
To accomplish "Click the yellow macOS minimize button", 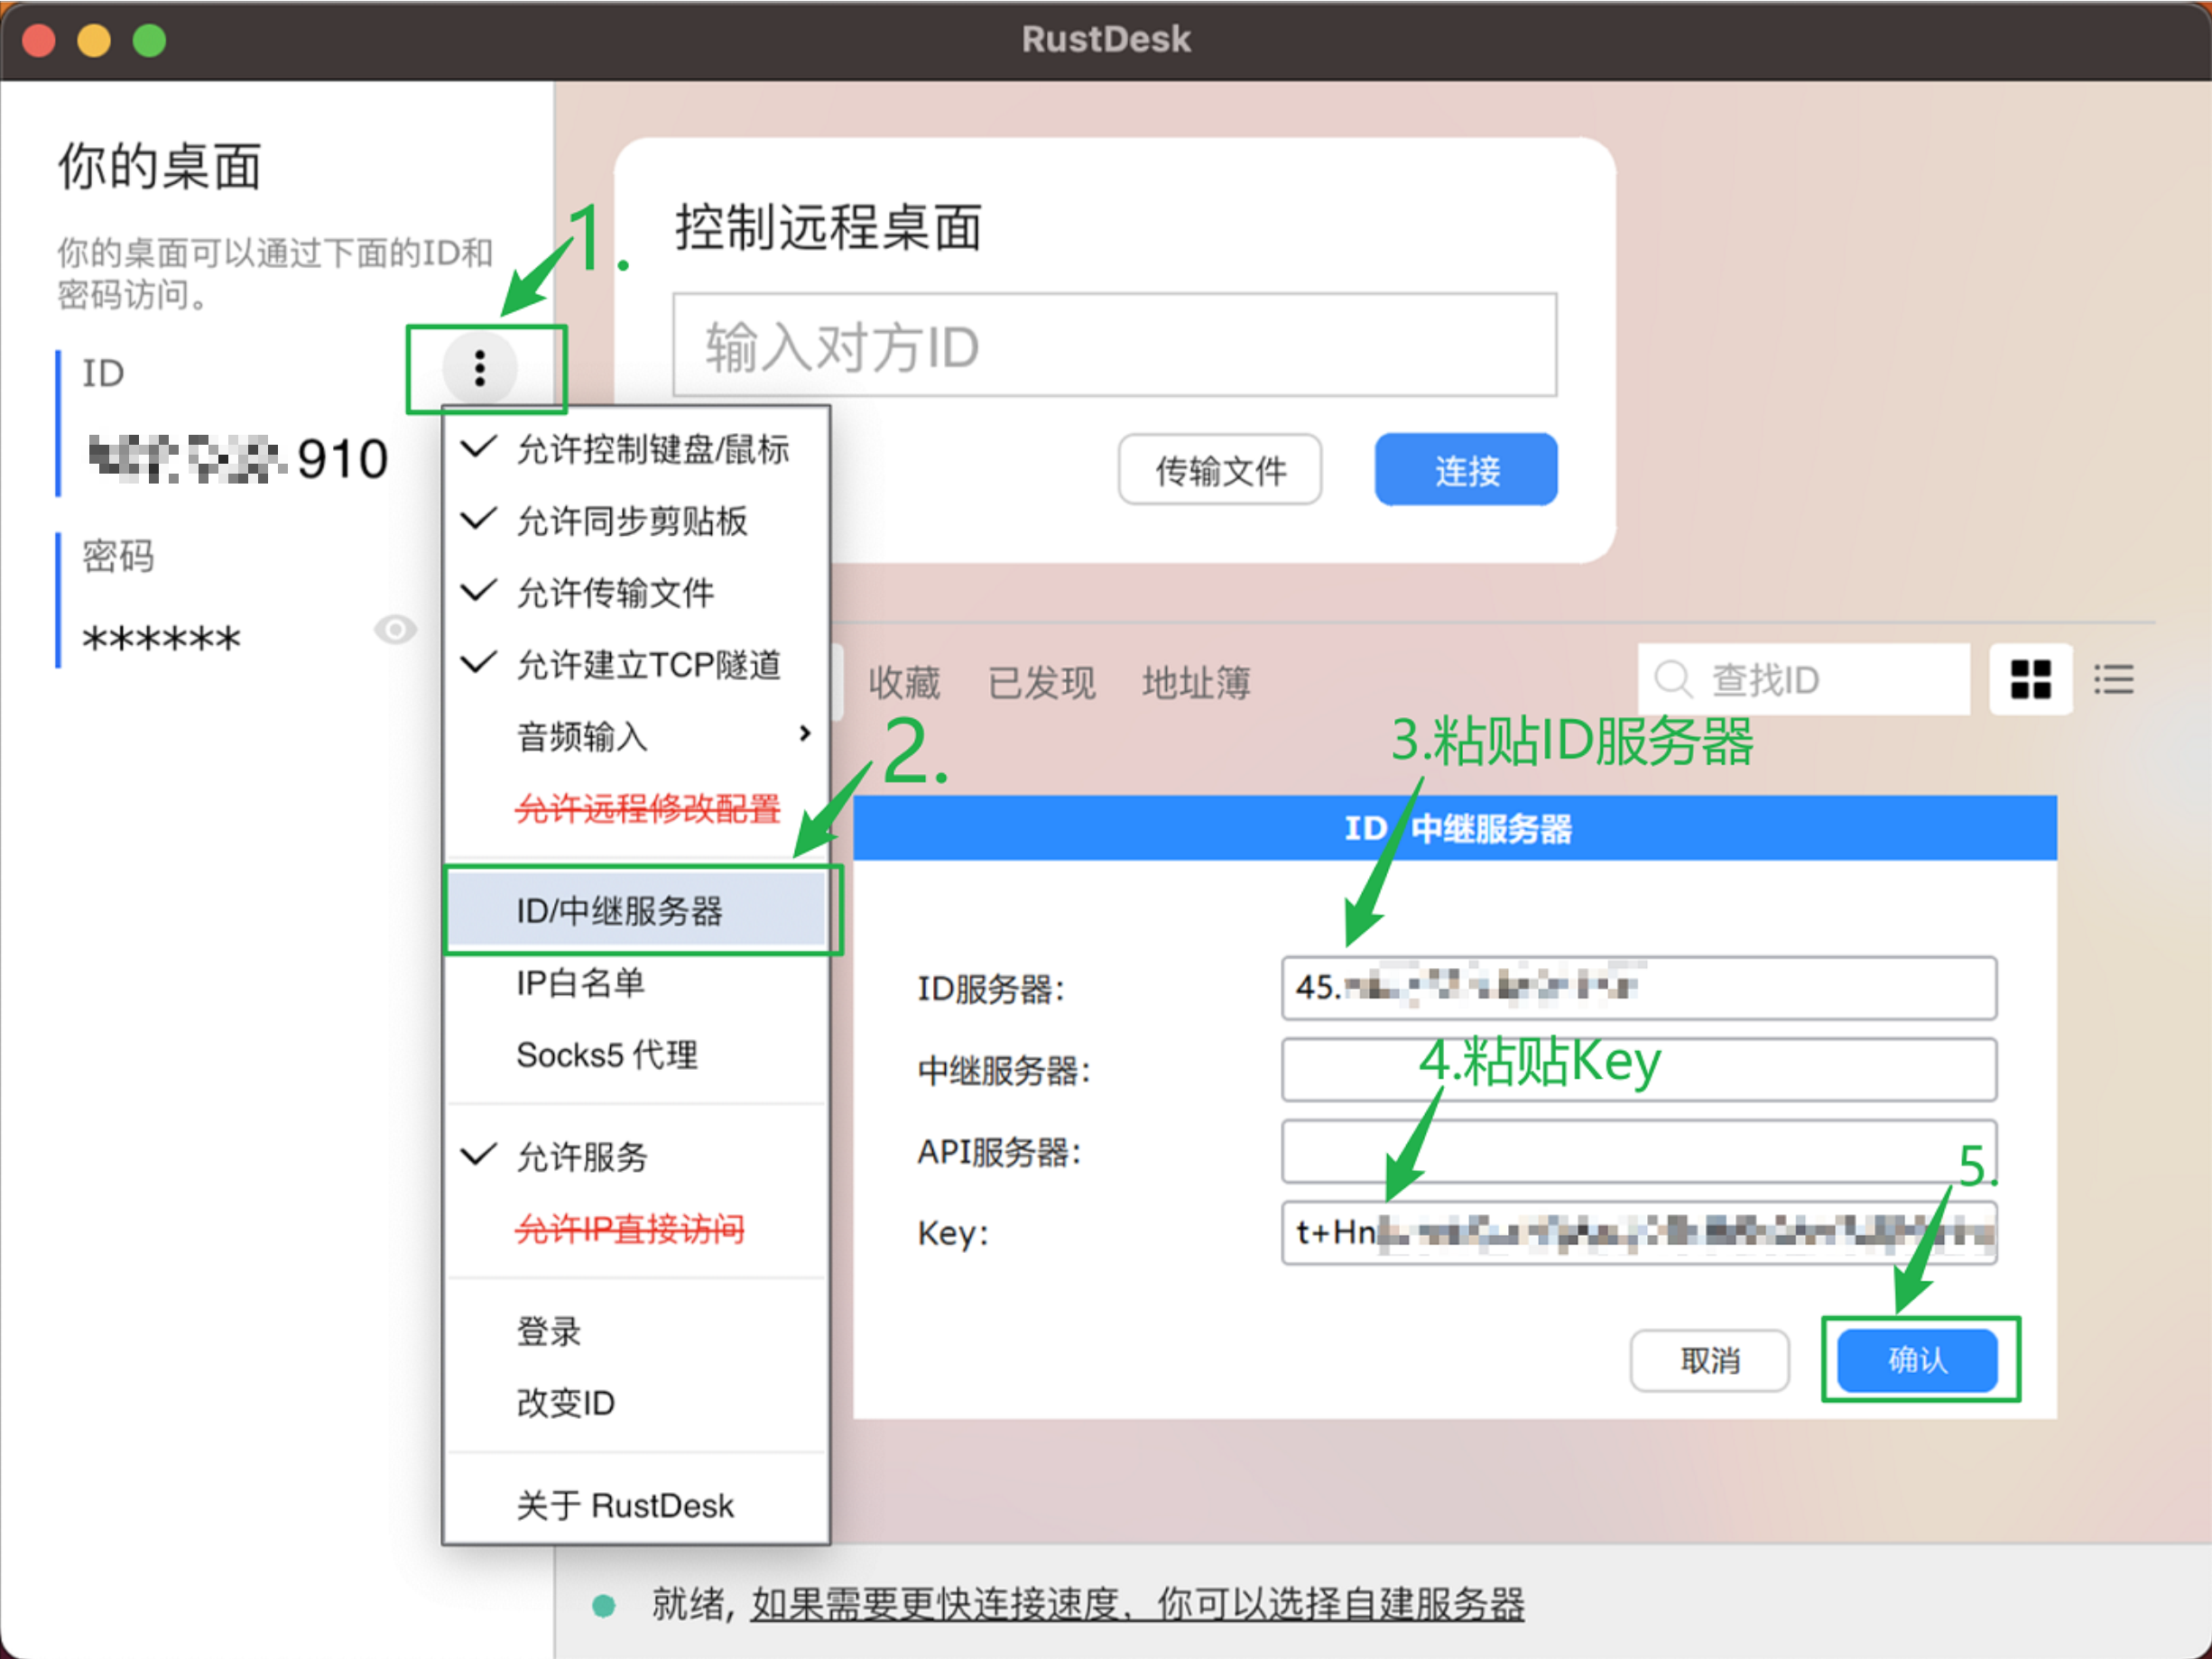I will [94, 40].
